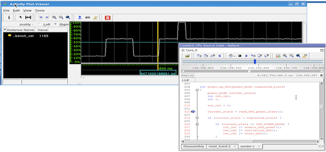Viewport: 326px width, 152px height.
Task: Zoom to fit Codelink timeline
Action: (298, 56)
